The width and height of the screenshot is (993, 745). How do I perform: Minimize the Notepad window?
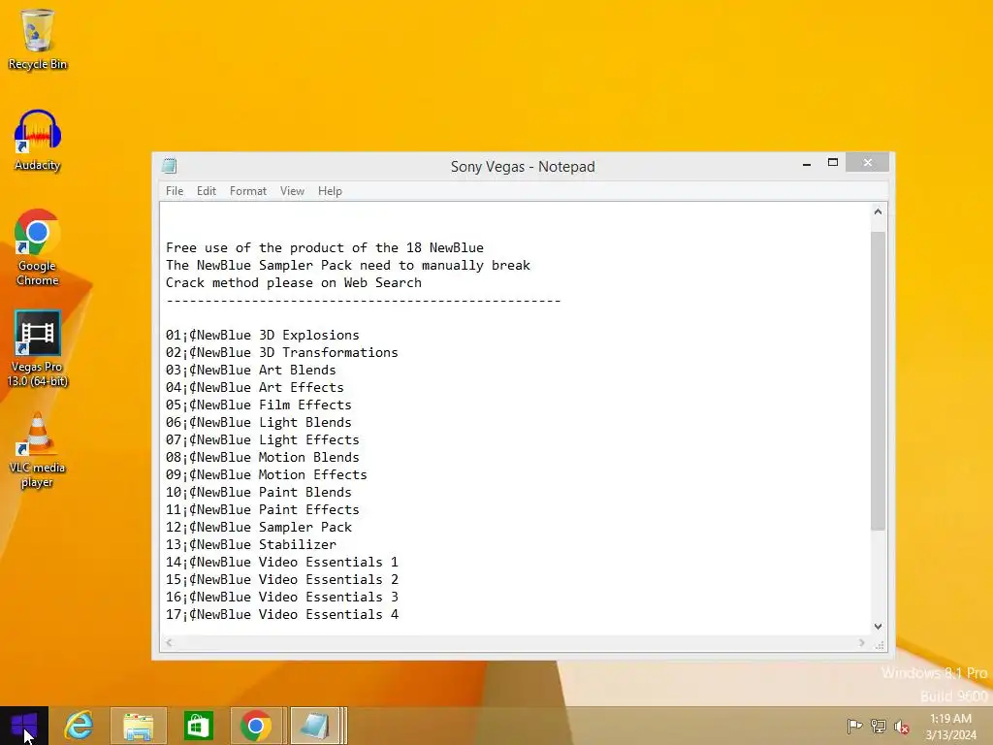click(807, 163)
